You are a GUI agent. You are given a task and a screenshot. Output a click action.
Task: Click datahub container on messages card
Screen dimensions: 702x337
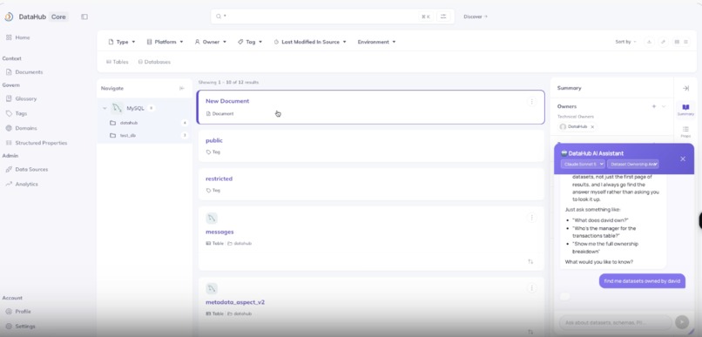point(240,244)
